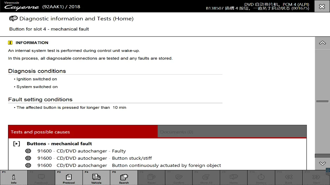Click the internal system test sentence
The image size is (330, 185).
tap(74, 51)
